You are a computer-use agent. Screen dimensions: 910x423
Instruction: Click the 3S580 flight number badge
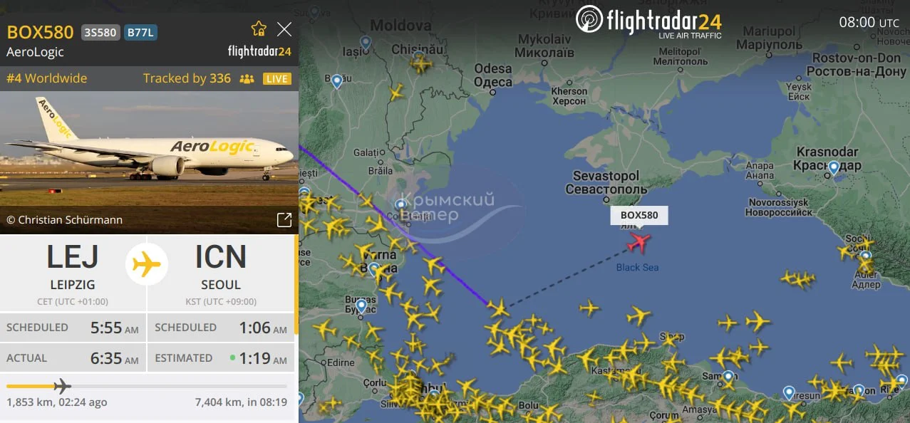pyautogui.click(x=100, y=32)
